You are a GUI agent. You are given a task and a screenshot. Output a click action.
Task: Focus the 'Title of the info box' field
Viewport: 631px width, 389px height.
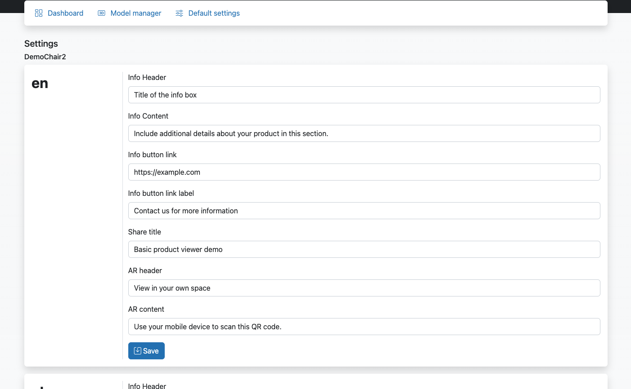click(x=364, y=95)
